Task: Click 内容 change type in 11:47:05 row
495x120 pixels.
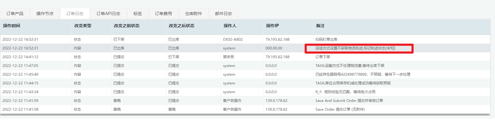Action: coord(77,66)
